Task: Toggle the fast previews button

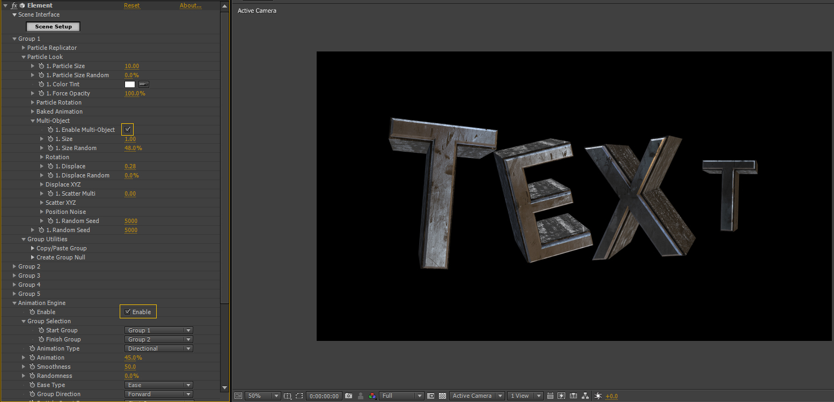Action: coord(561,396)
